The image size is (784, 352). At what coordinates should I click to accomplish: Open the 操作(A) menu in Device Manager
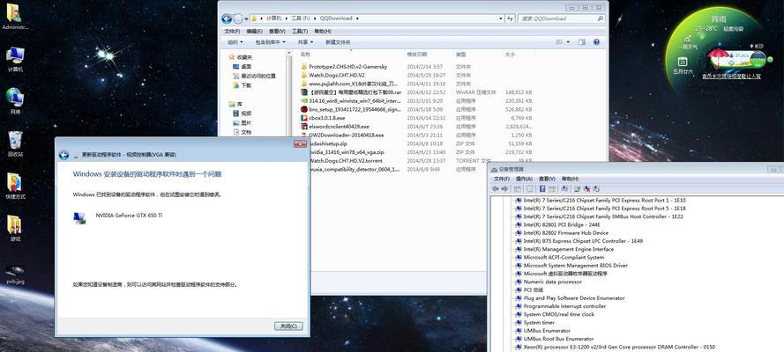tap(524, 179)
